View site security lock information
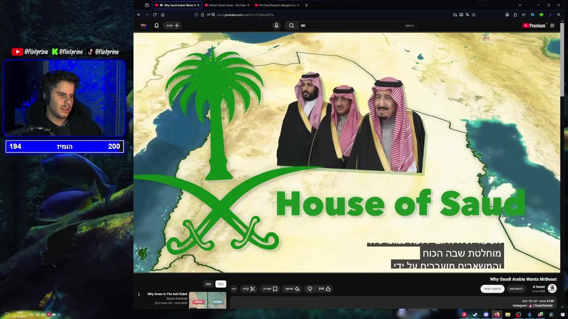Viewport: 568px width, 319px height. [202, 15]
